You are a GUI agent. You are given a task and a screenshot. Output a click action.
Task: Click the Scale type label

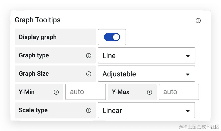point(33,110)
